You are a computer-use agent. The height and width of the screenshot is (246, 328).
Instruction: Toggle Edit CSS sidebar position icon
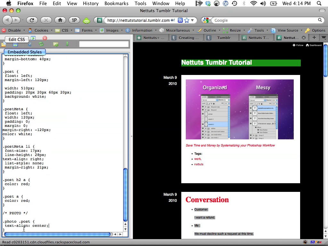tap(33, 38)
